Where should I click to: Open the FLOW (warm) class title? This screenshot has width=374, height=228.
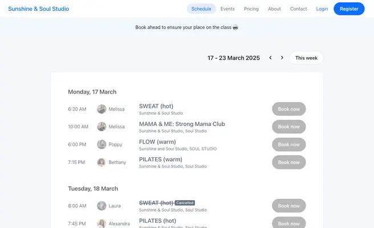157,142
